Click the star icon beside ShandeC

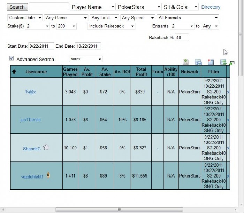pyautogui.click(x=46, y=147)
